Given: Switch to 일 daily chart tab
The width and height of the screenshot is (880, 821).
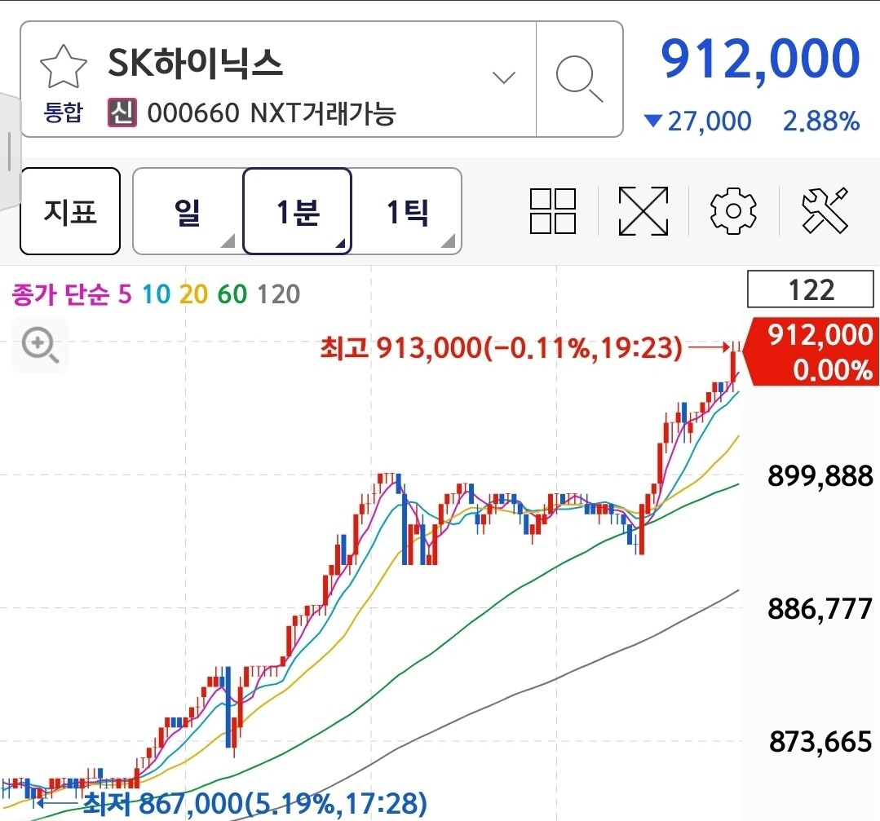Looking at the screenshot, I should pyautogui.click(x=188, y=211).
